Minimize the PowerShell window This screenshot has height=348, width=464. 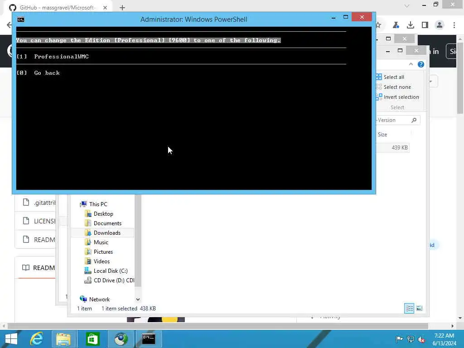[333, 18]
